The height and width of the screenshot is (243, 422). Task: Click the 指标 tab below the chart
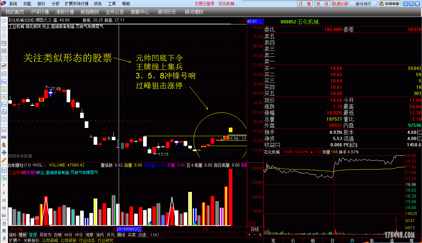pyautogui.click(x=13, y=235)
